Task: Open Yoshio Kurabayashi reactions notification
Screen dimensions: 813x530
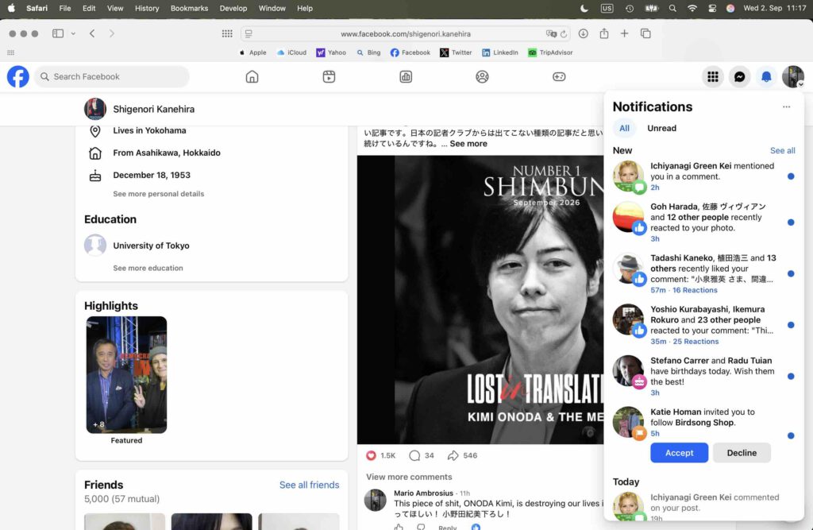Action: click(704, 325)
